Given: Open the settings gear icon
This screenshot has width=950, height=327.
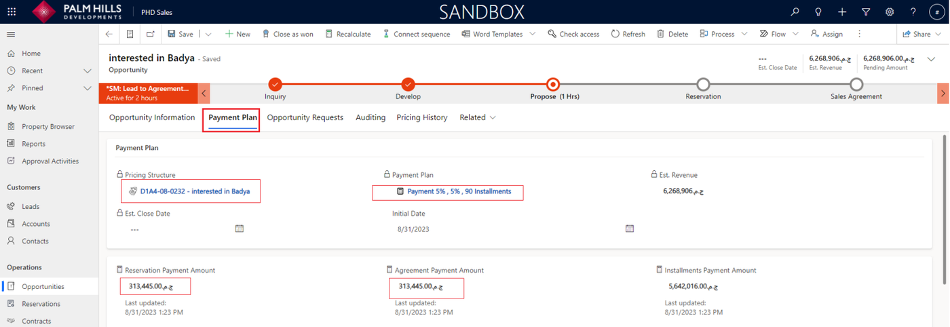Looking at the screenshot, I should 890,12.
